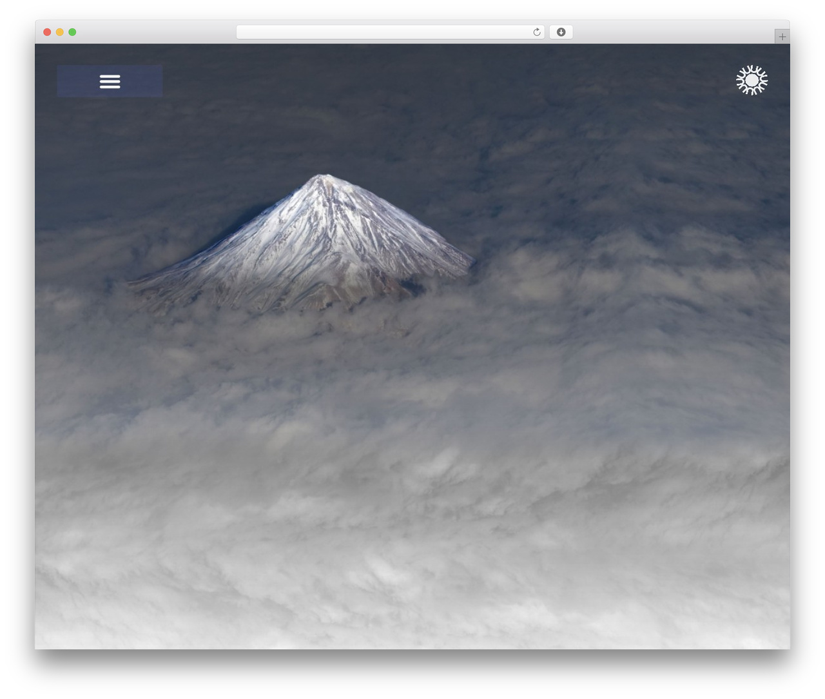Add a new tab with plus button
The height and width of the screenshot is (699, 825).
pos(782,37)
